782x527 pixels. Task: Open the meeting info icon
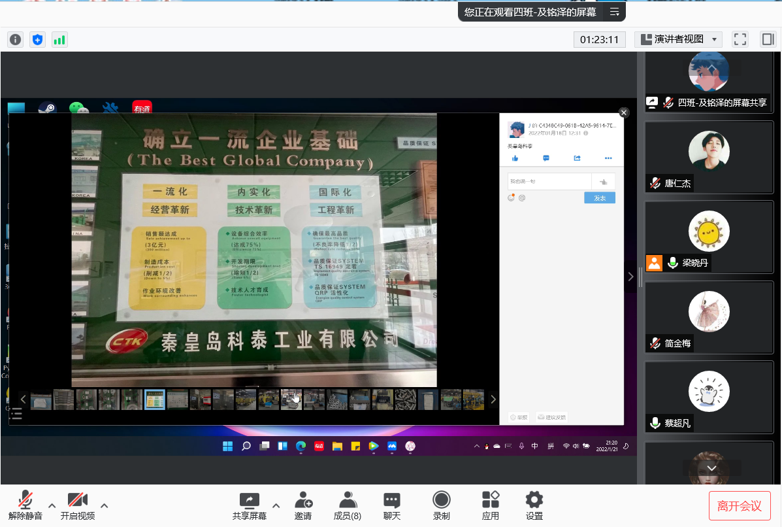16,39
